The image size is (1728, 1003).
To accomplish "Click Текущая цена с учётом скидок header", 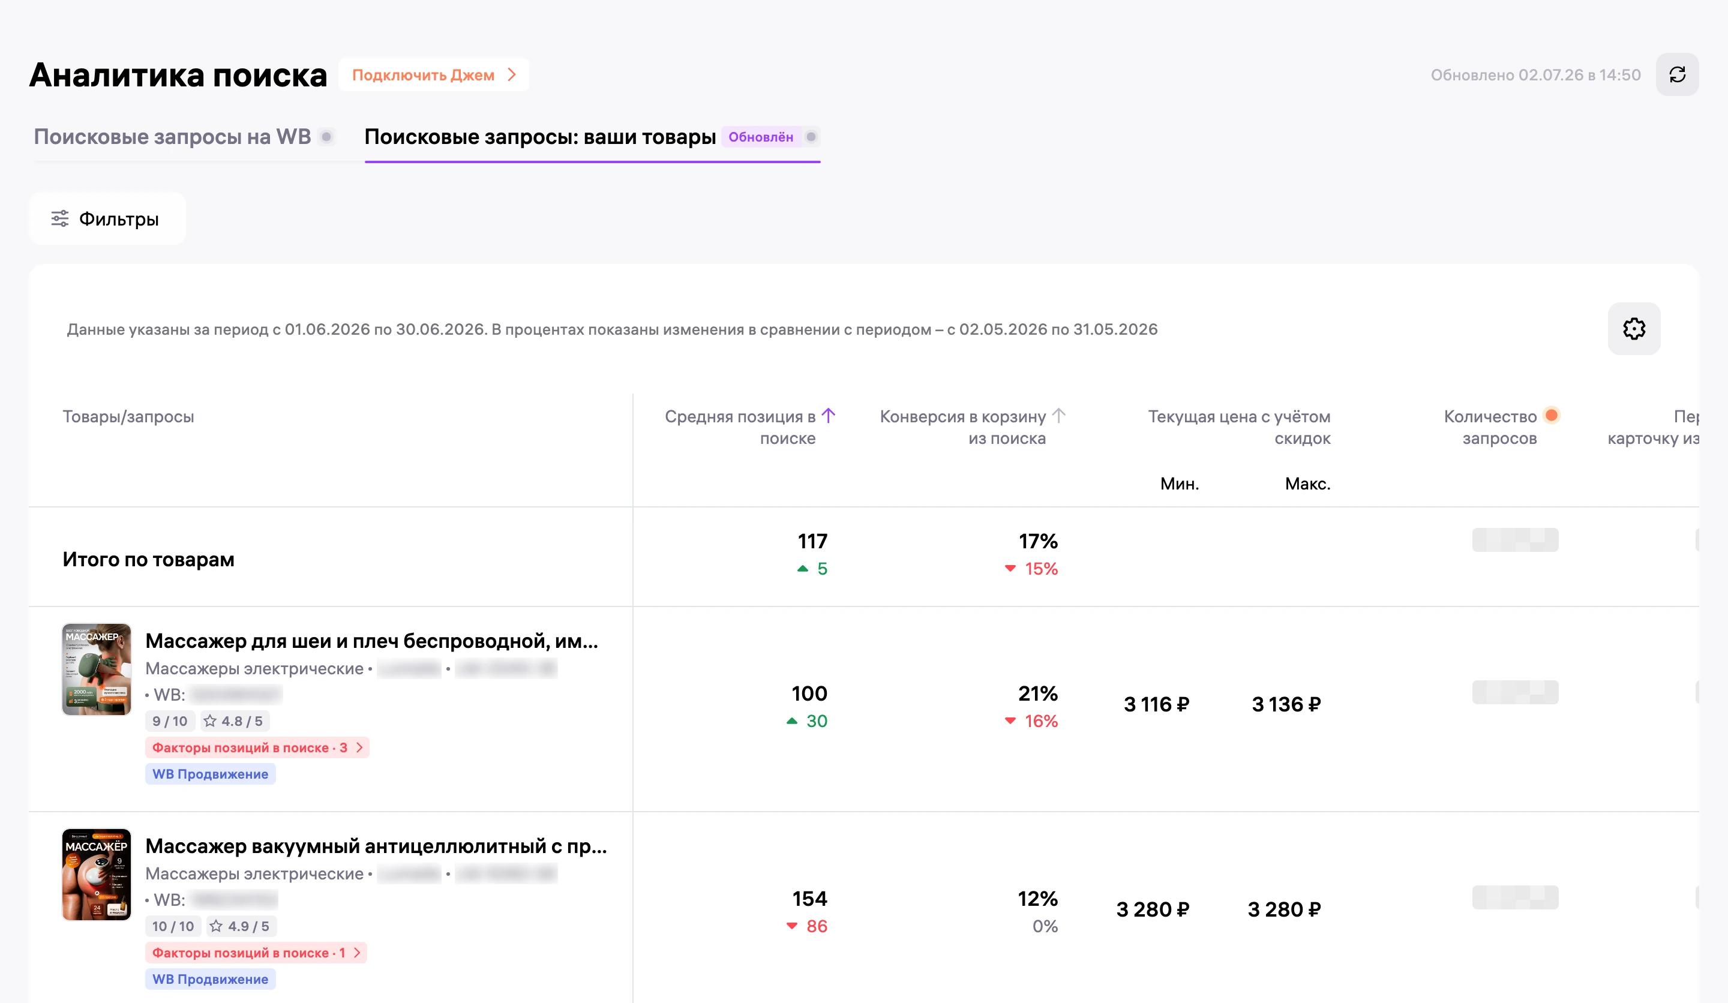I will coord(1239,427).
